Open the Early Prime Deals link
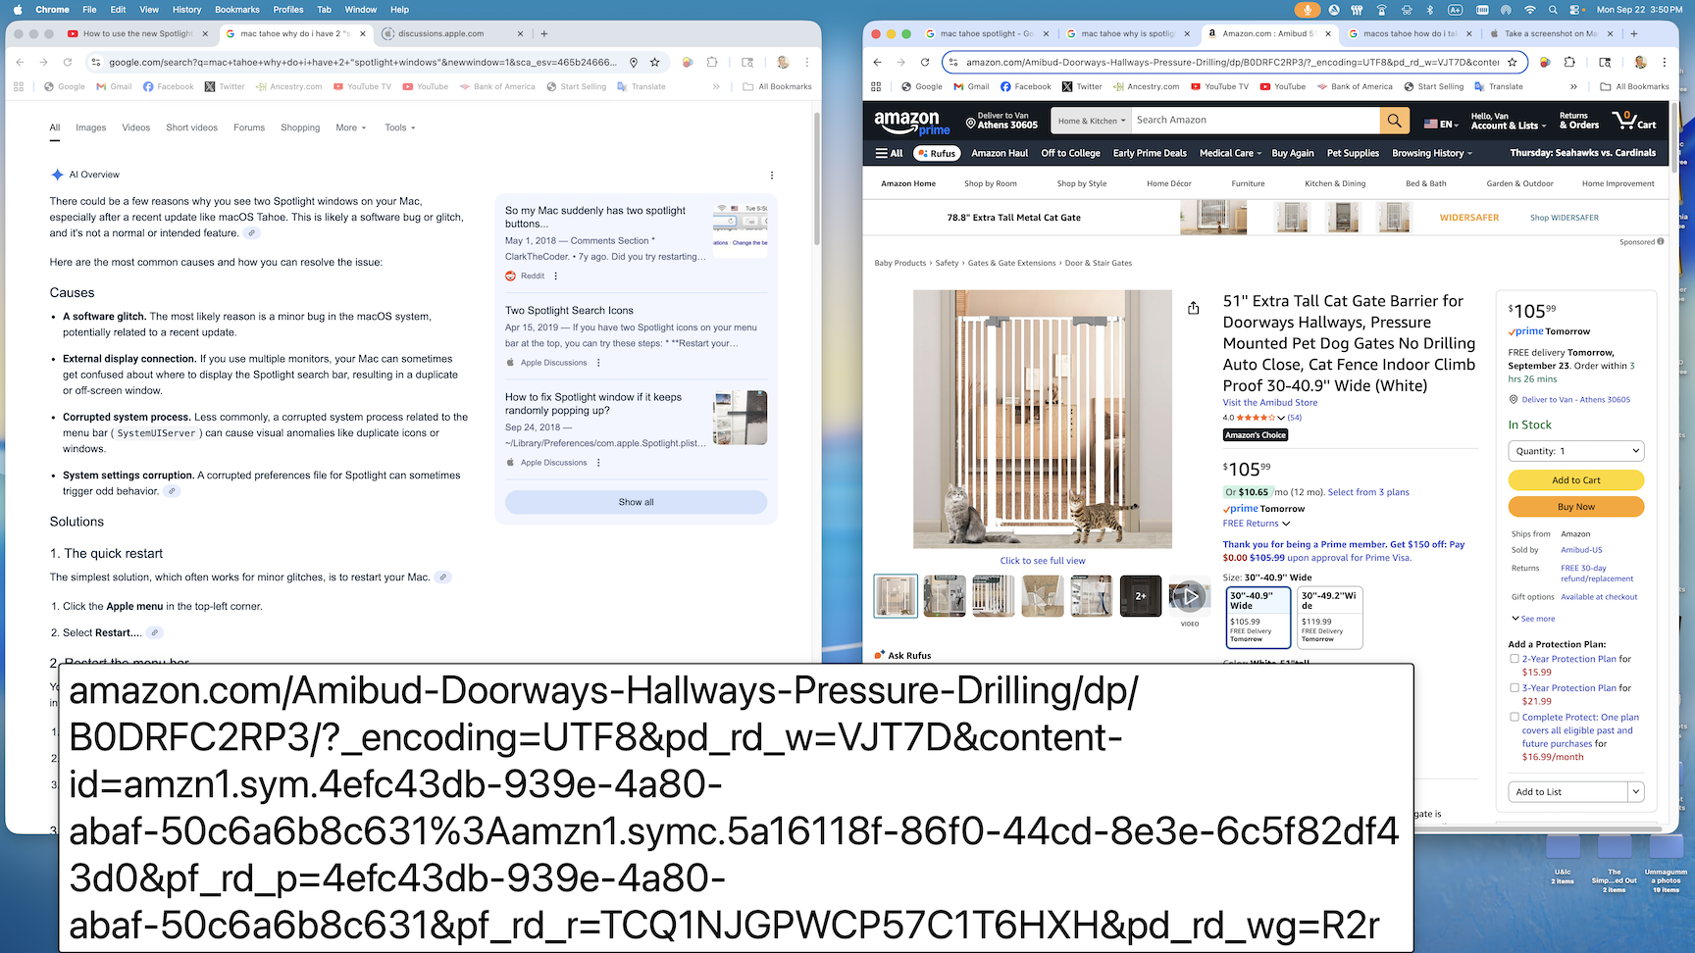 click(1150, 153)
